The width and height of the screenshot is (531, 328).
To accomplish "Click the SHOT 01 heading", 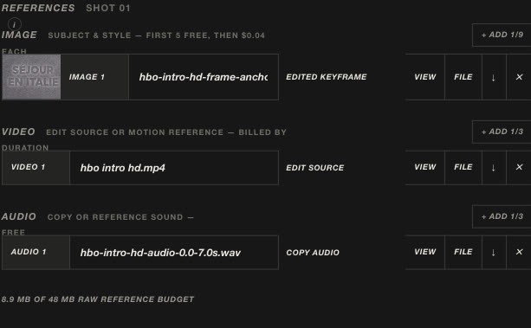I will 108,8.
